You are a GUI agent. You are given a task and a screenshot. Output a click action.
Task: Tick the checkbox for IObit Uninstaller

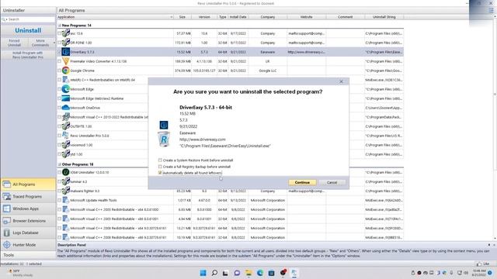tap(60, 172)
